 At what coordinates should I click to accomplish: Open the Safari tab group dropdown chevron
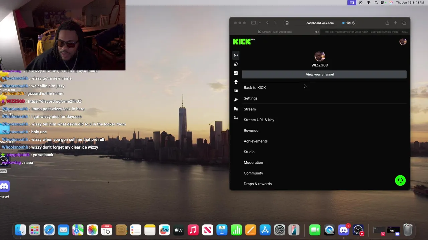[x=260, y=23]
